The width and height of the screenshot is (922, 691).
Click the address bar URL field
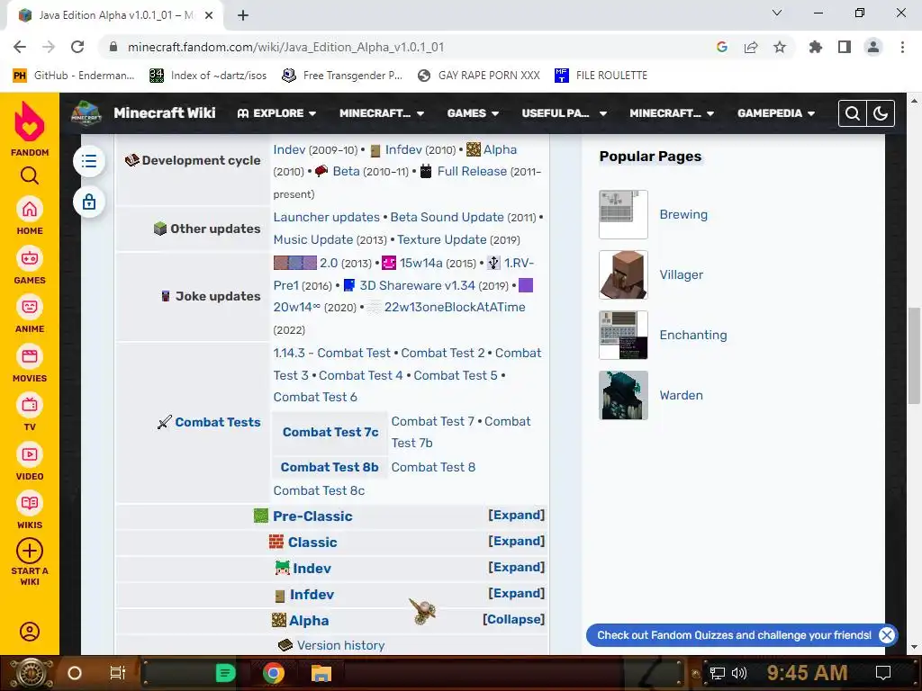click(406, 47)
